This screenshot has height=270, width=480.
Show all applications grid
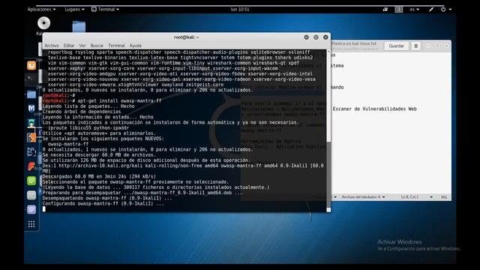[x=31, y=224]
